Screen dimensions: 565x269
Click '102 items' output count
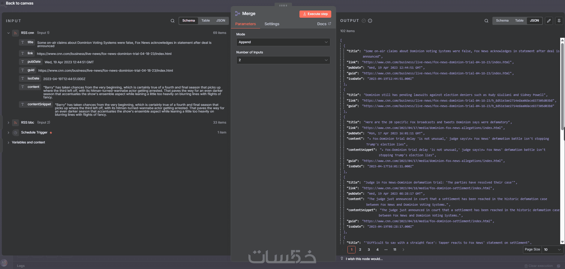tap(347, 31)
